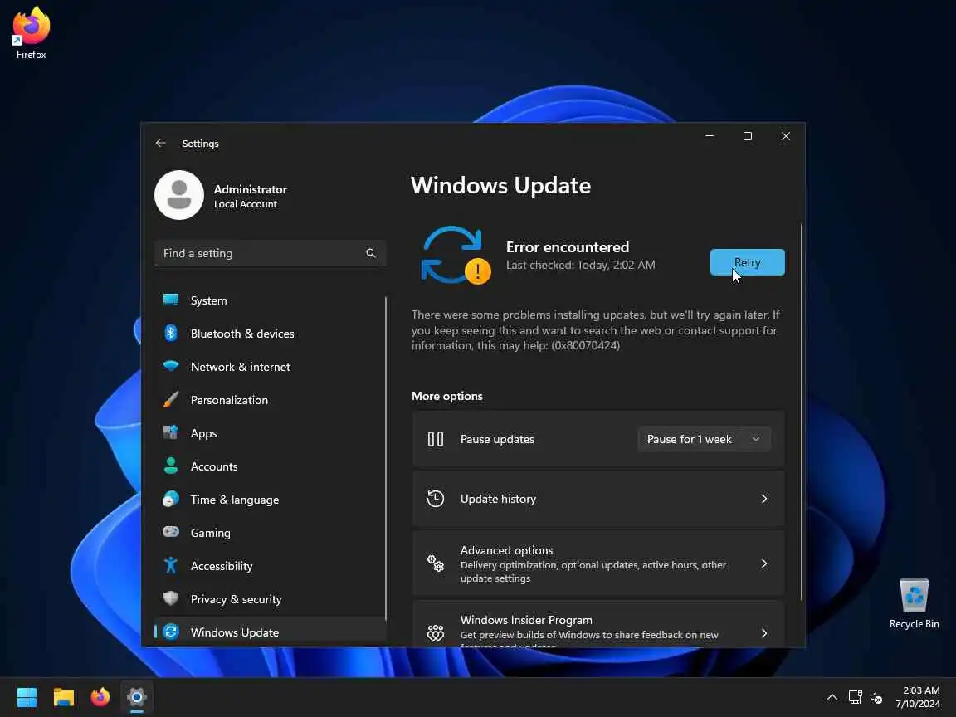Click the pause bars icon

pos(436,439)
